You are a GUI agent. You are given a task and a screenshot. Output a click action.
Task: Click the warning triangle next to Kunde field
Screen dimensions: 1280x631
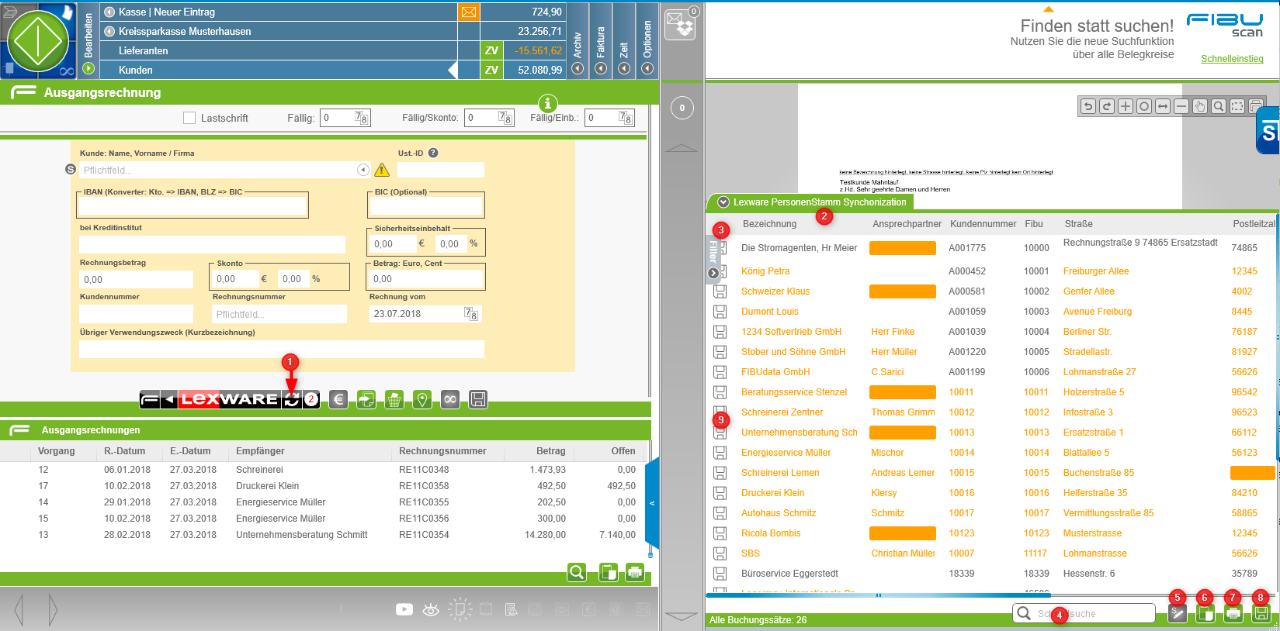pyautogui.click(x=382, y=170)
